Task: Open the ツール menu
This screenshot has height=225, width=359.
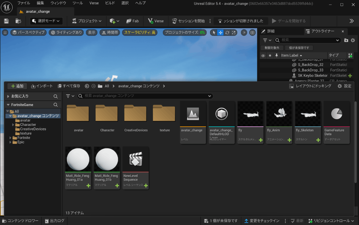Action: click(x=77, y=3)
